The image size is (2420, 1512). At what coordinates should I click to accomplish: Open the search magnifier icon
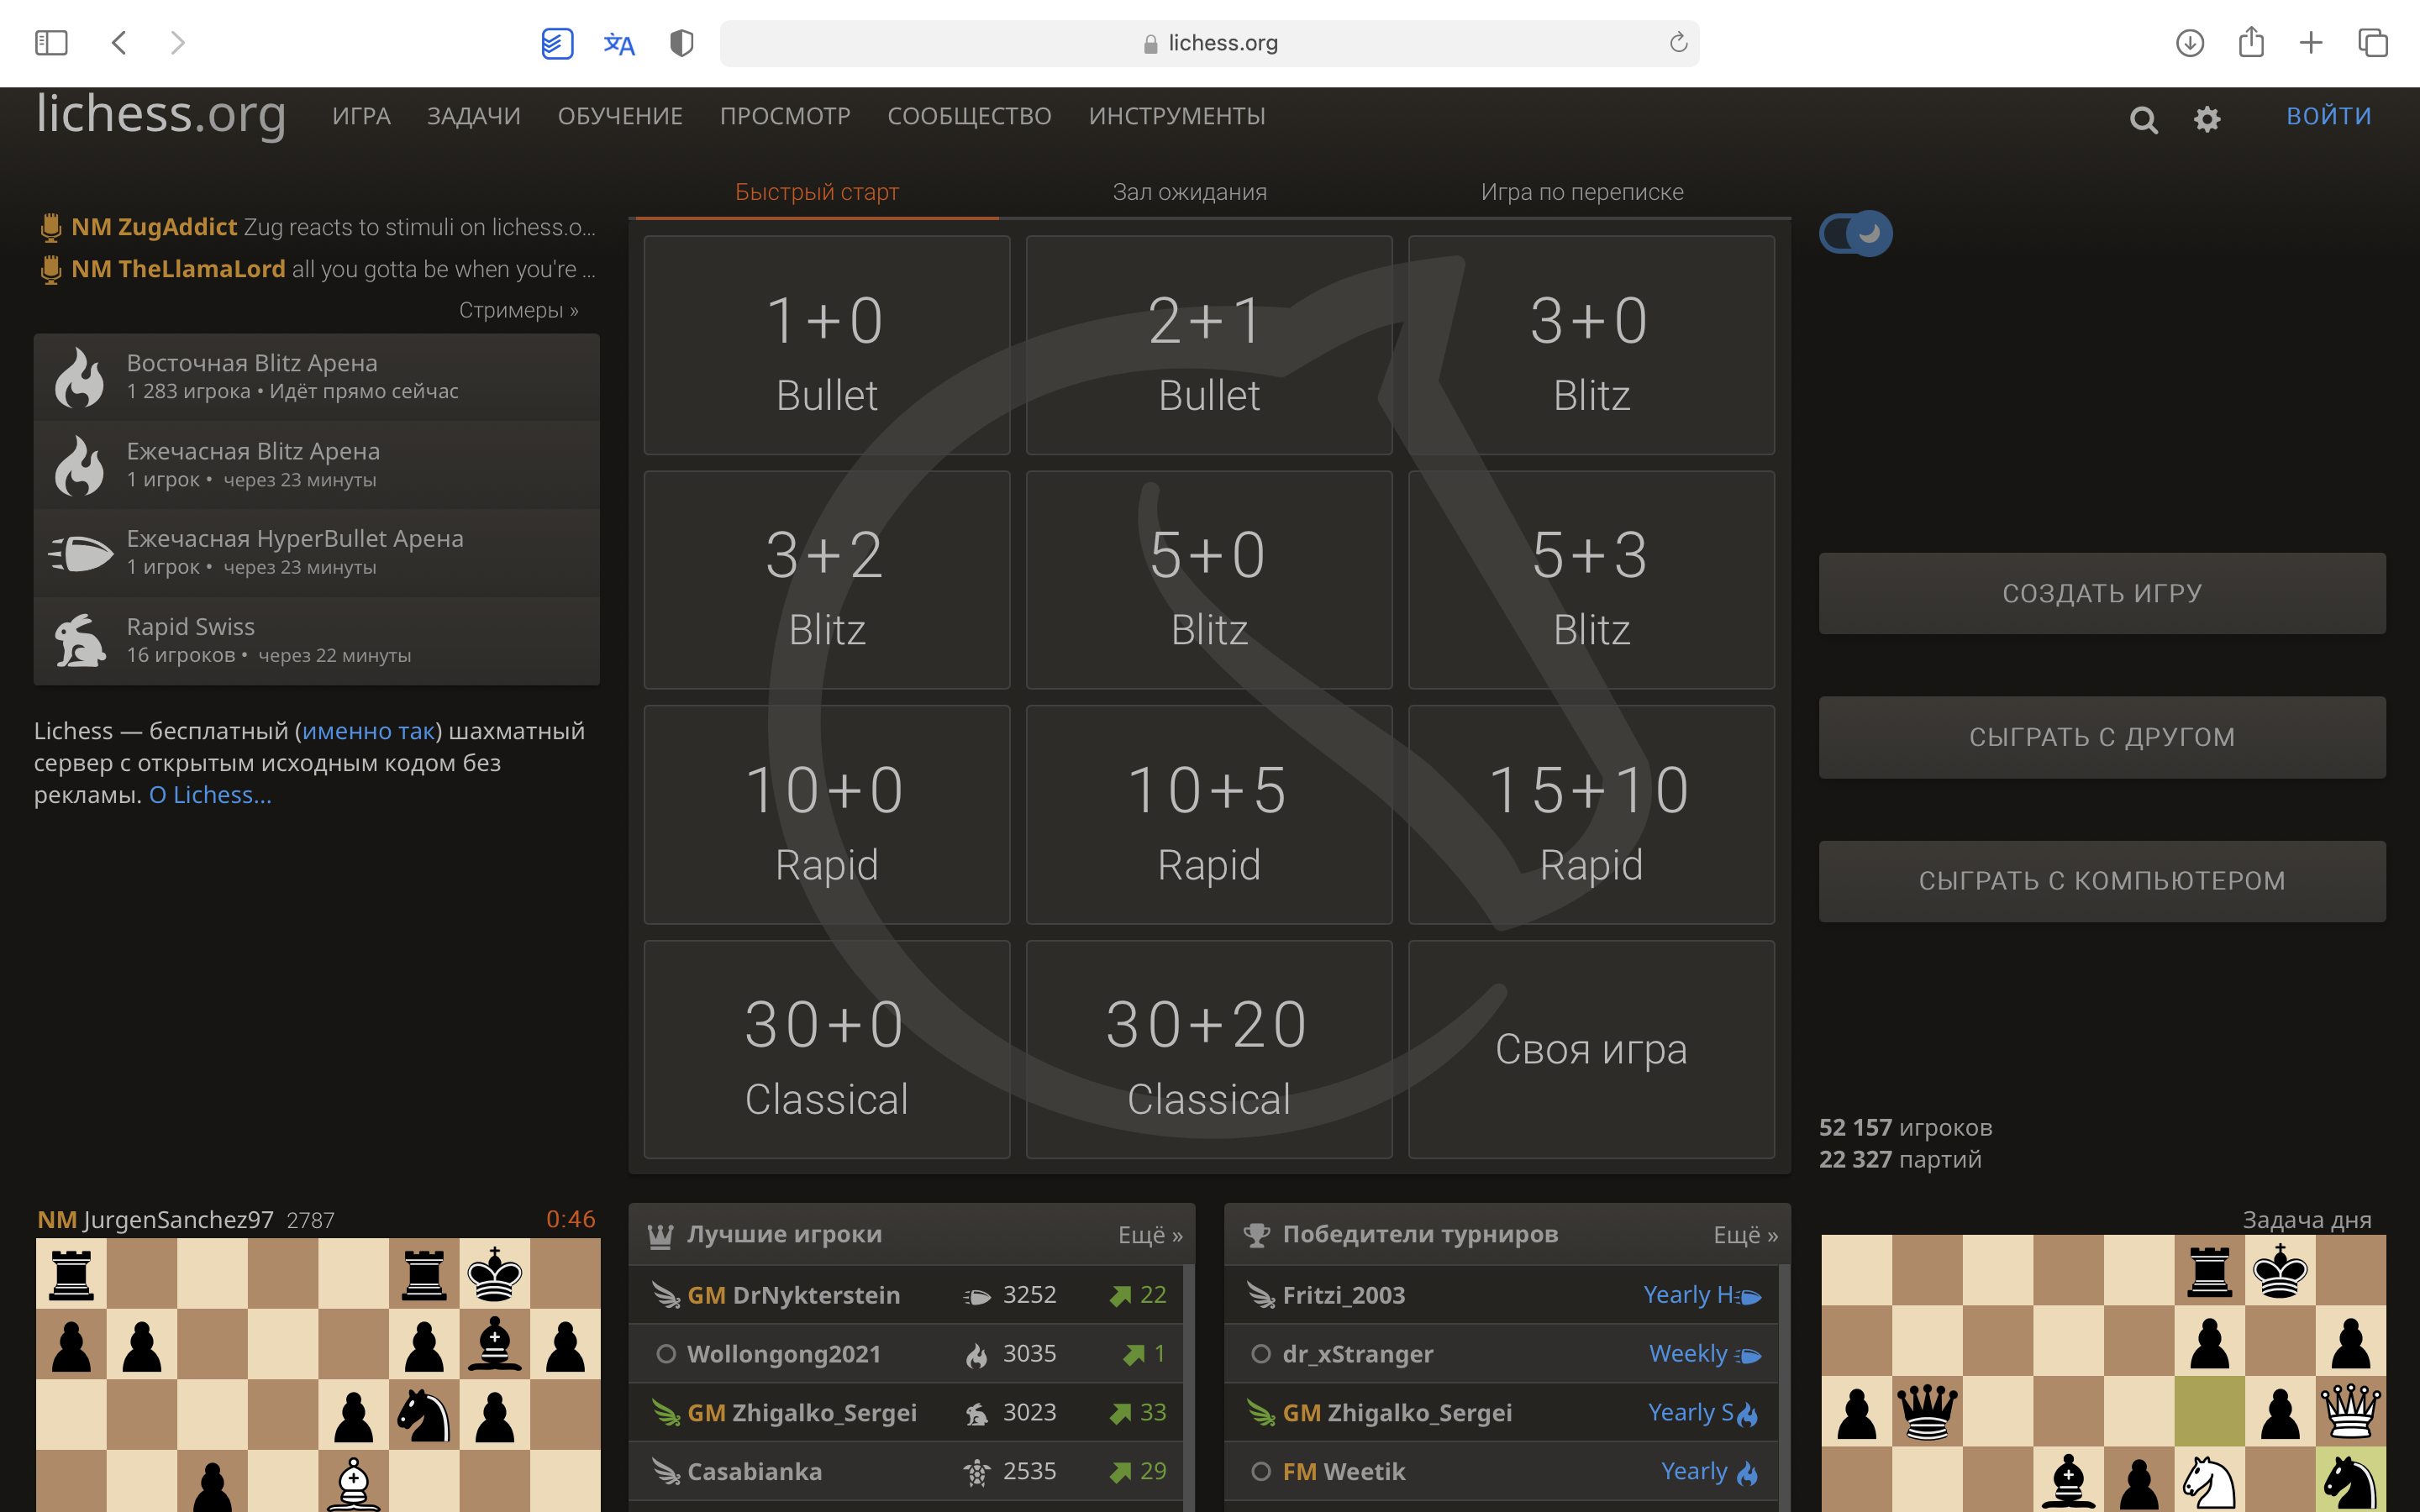click(2143, 120)
